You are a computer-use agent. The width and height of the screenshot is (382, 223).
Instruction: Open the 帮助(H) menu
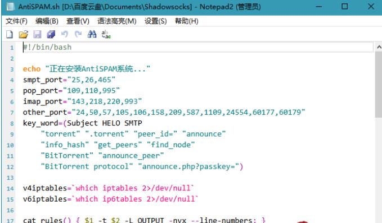[187, 21]
